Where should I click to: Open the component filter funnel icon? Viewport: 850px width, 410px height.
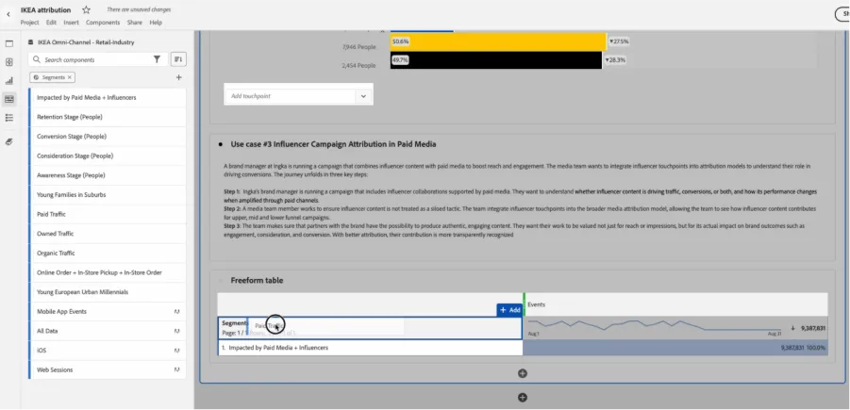pos(157,59)
